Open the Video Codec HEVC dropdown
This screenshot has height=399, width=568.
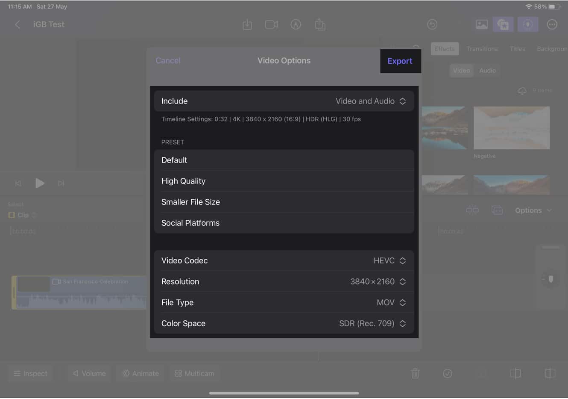coord(284,260)
